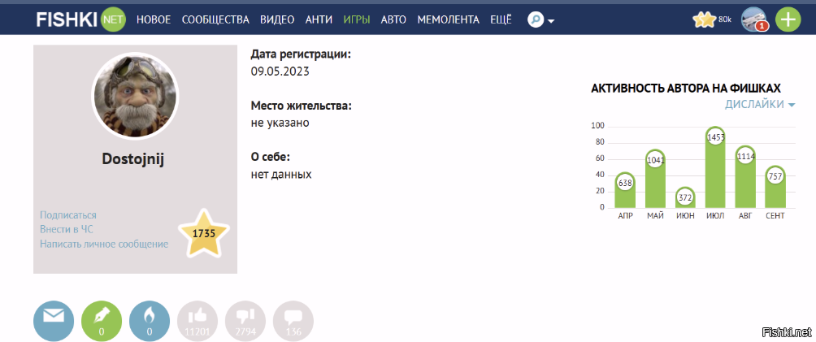This screenshot has width=816, height=342.
Task: Open the СООБЩЕСТВА menu item
Action: click(215, 19)
